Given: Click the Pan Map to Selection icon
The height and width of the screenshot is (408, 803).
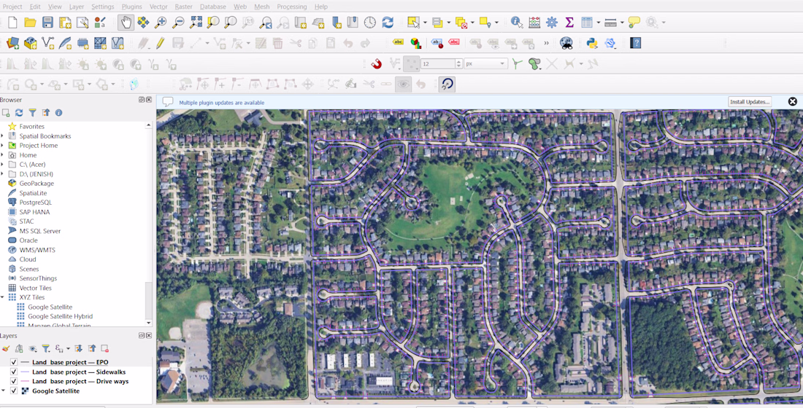Looking at the screenshot, I should tap(143, 23).
